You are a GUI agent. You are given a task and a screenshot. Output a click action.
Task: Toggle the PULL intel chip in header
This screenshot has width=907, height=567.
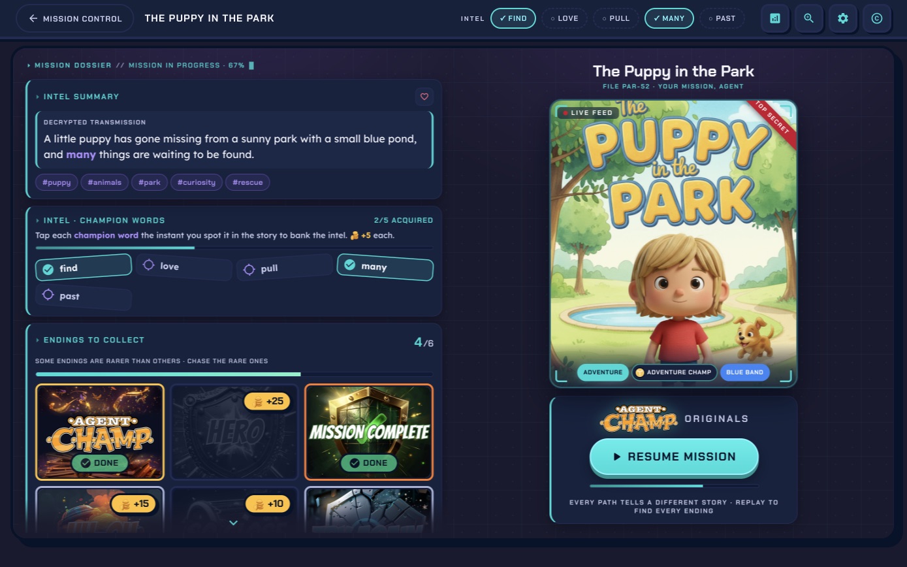click(616, 18)
